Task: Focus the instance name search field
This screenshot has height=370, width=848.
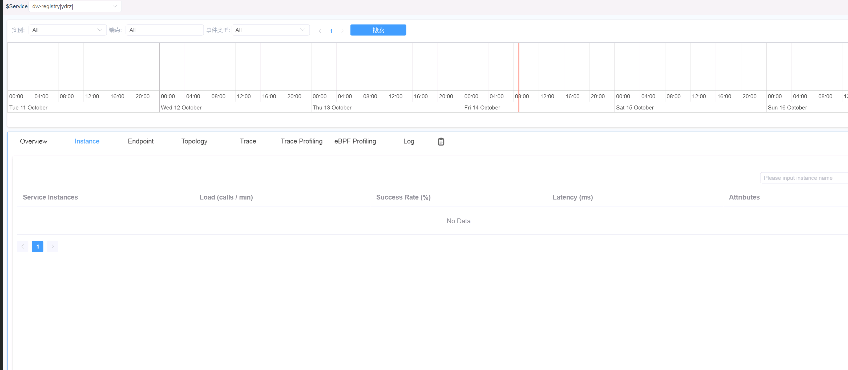Action: (803, 178)
